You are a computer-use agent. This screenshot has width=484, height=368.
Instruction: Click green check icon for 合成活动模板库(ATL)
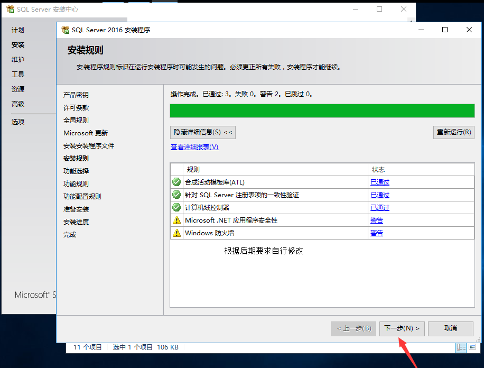(176, 182)
